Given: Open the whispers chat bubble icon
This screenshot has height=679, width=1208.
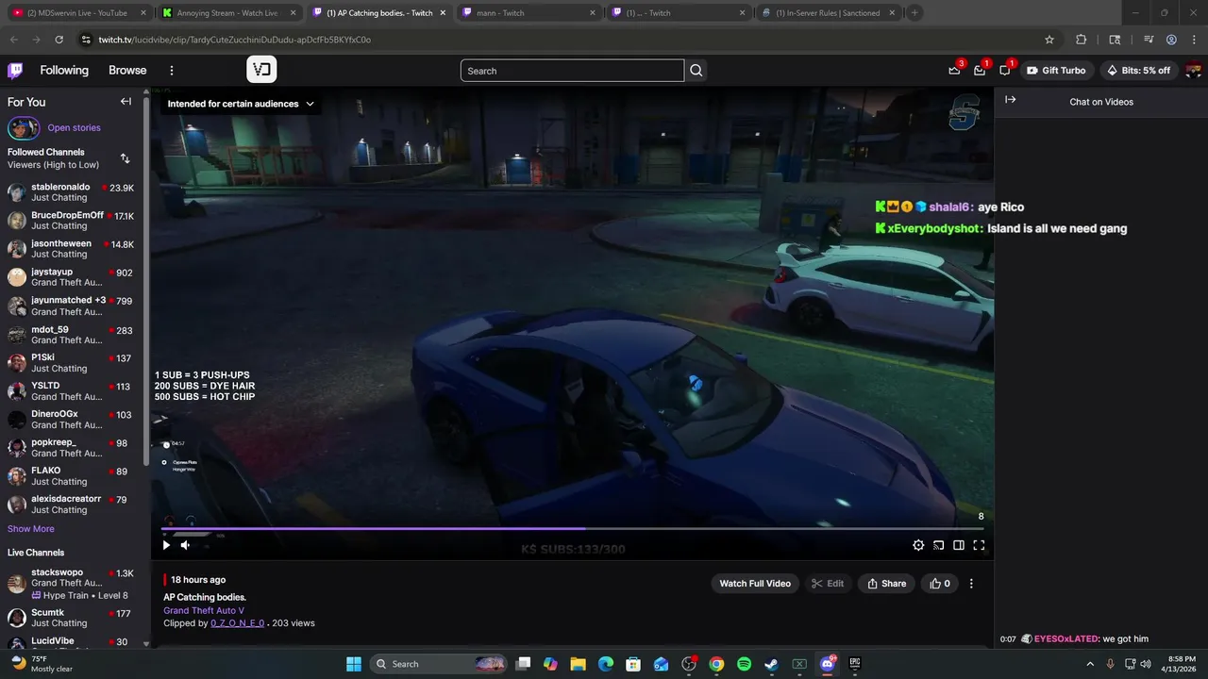Looking at the screenshot, I should click(1005, 71).
